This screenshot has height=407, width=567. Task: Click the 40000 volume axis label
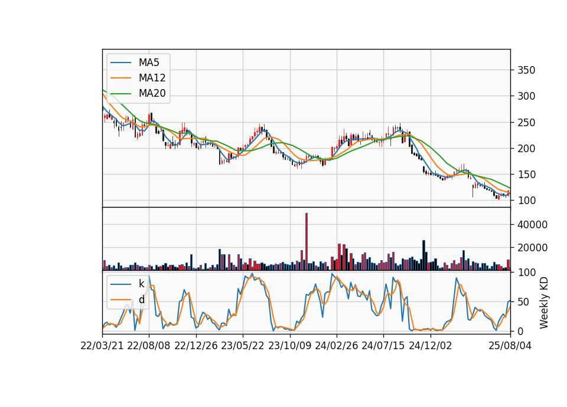532,225
